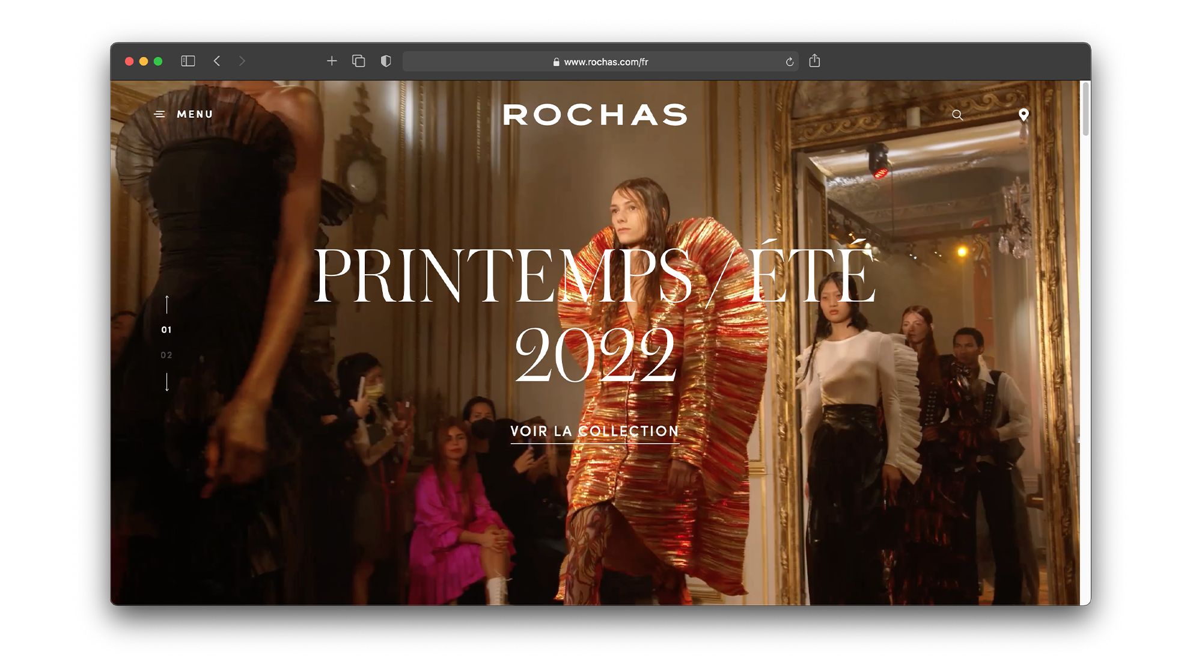Open the privacy report shield icon
This screenshot has width=1202, height=659.
386,61
